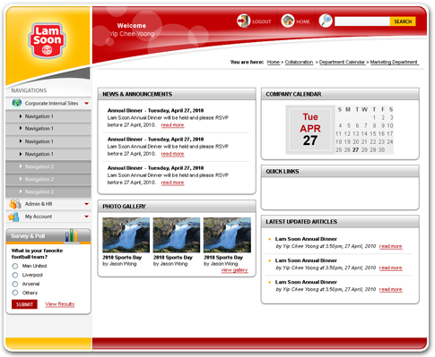The image size is (435, 357).
Task: Open Corporate Internal Sites menu label
Action: click(51, 103)
